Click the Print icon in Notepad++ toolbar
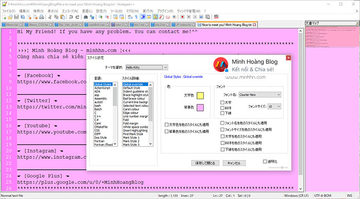Image resolution: width=360 pixels, height=199 pixels. click(x=42, y=17)
